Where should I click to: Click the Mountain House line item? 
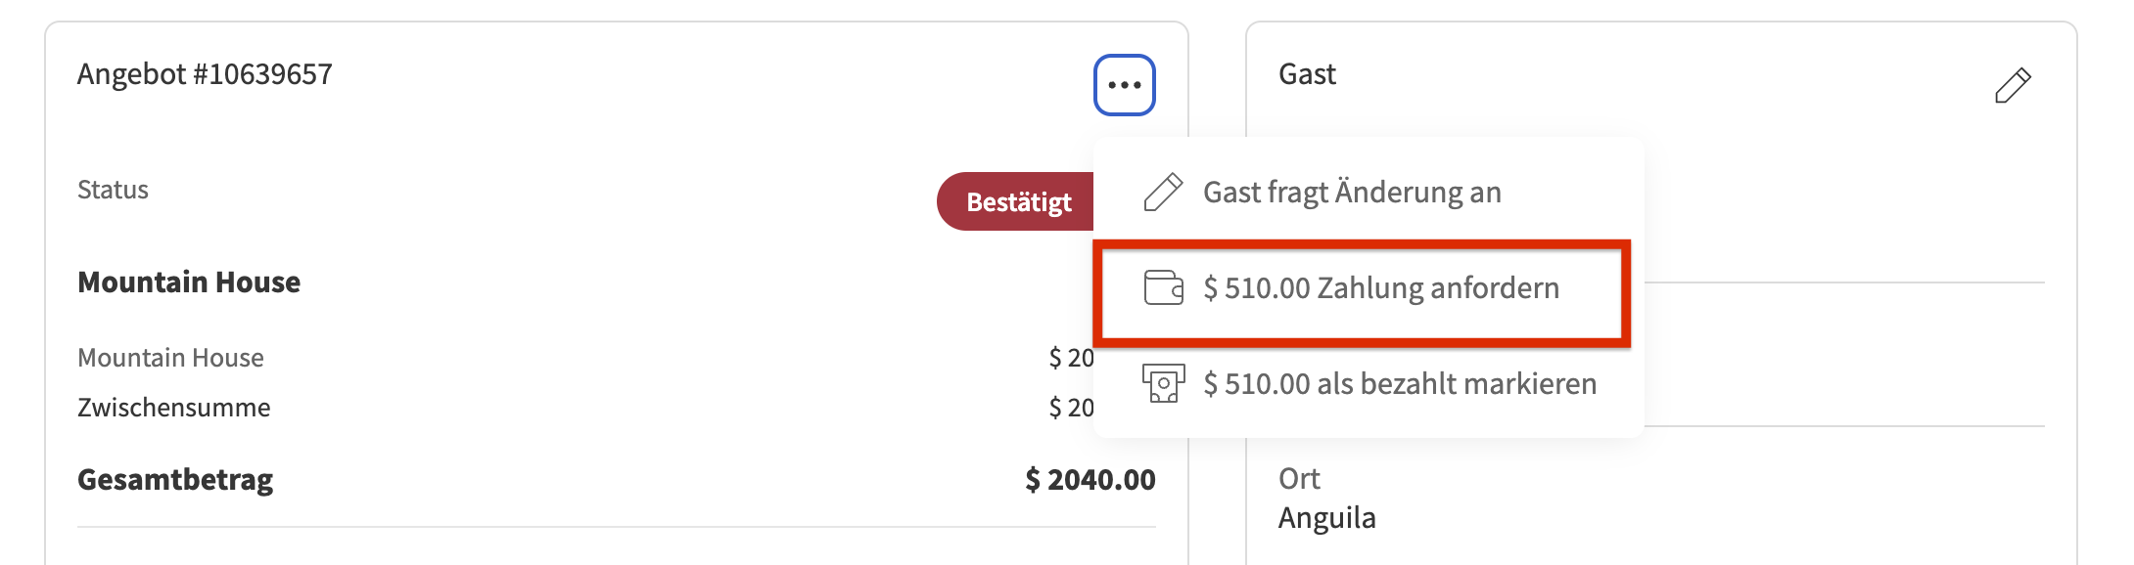[x=170, y=358]
